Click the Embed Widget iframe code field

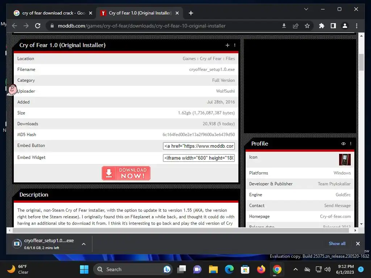coord(199,158)
